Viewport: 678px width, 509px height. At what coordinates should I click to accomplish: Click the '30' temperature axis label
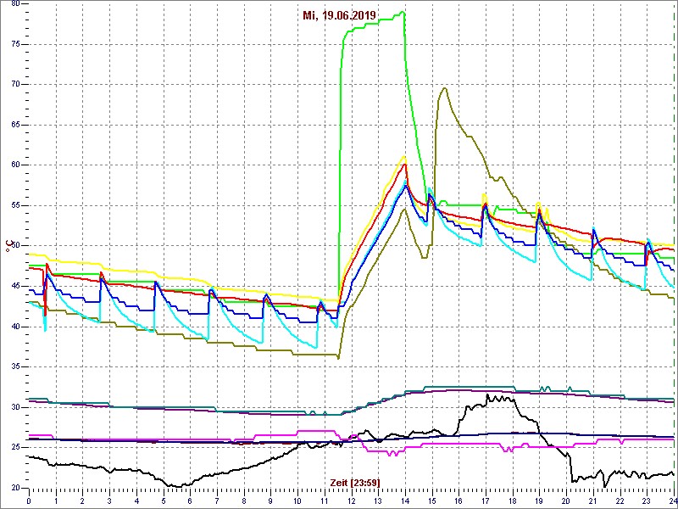tap(16, 407)
